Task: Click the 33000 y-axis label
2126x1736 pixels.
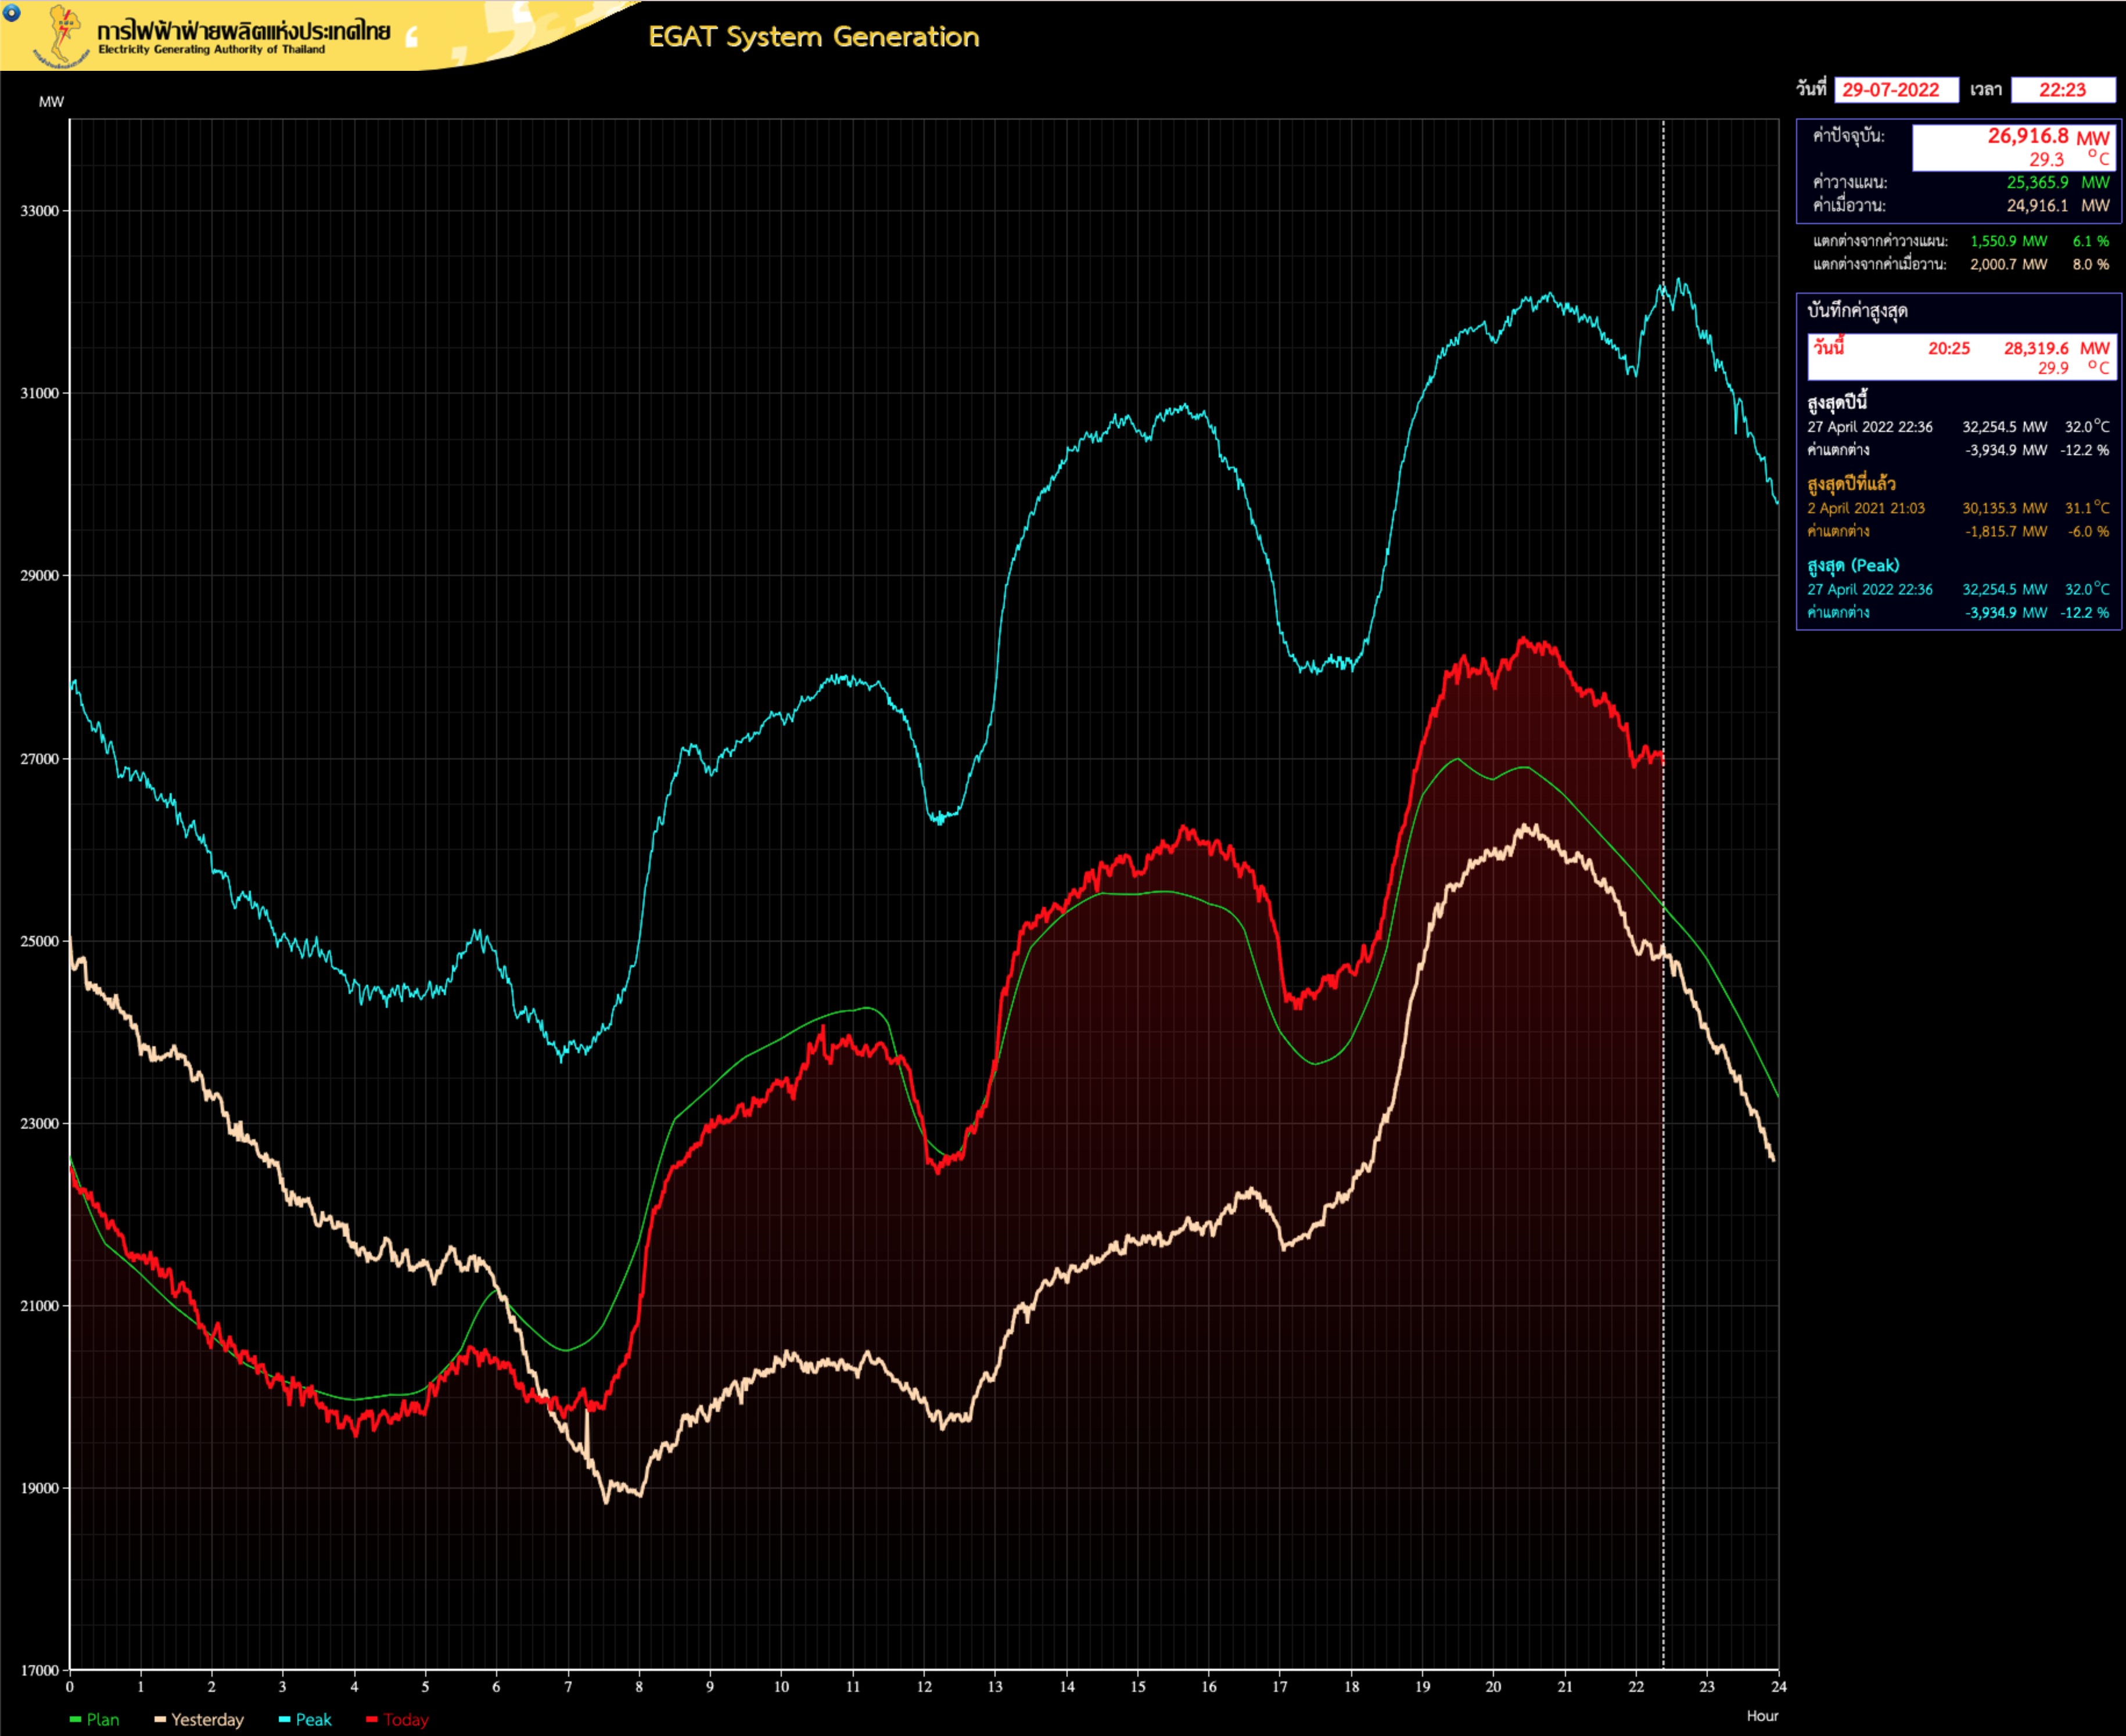Action: pos(39,211)
